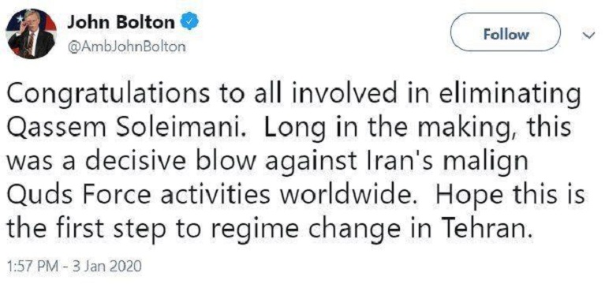
Task: Click John Bolton's profile avatar photo
Action: click(x=32, y=34)
